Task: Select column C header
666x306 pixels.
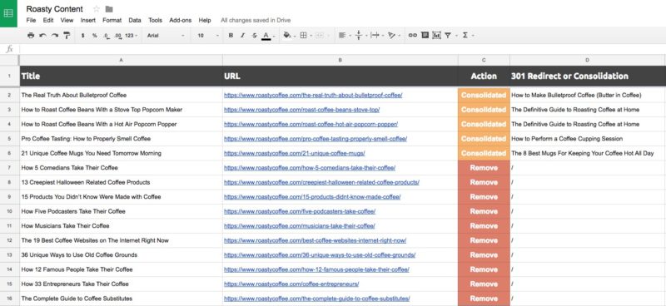Action: pyautogui.click(x=484, y=60)
